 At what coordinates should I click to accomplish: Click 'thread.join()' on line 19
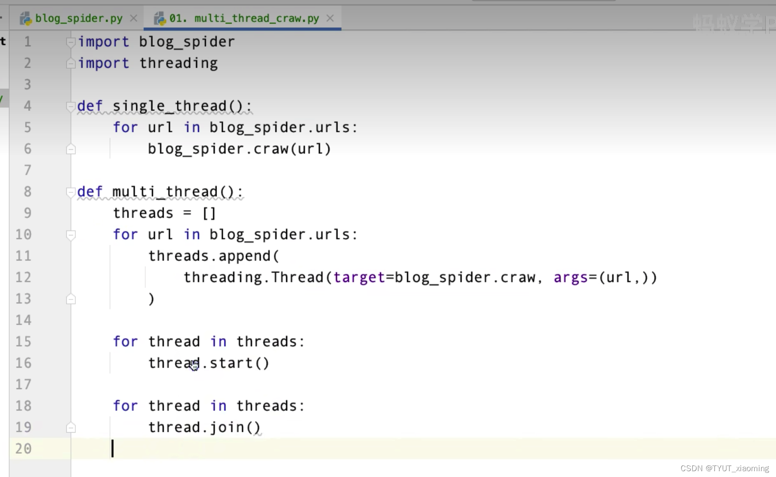pos(204,427)
